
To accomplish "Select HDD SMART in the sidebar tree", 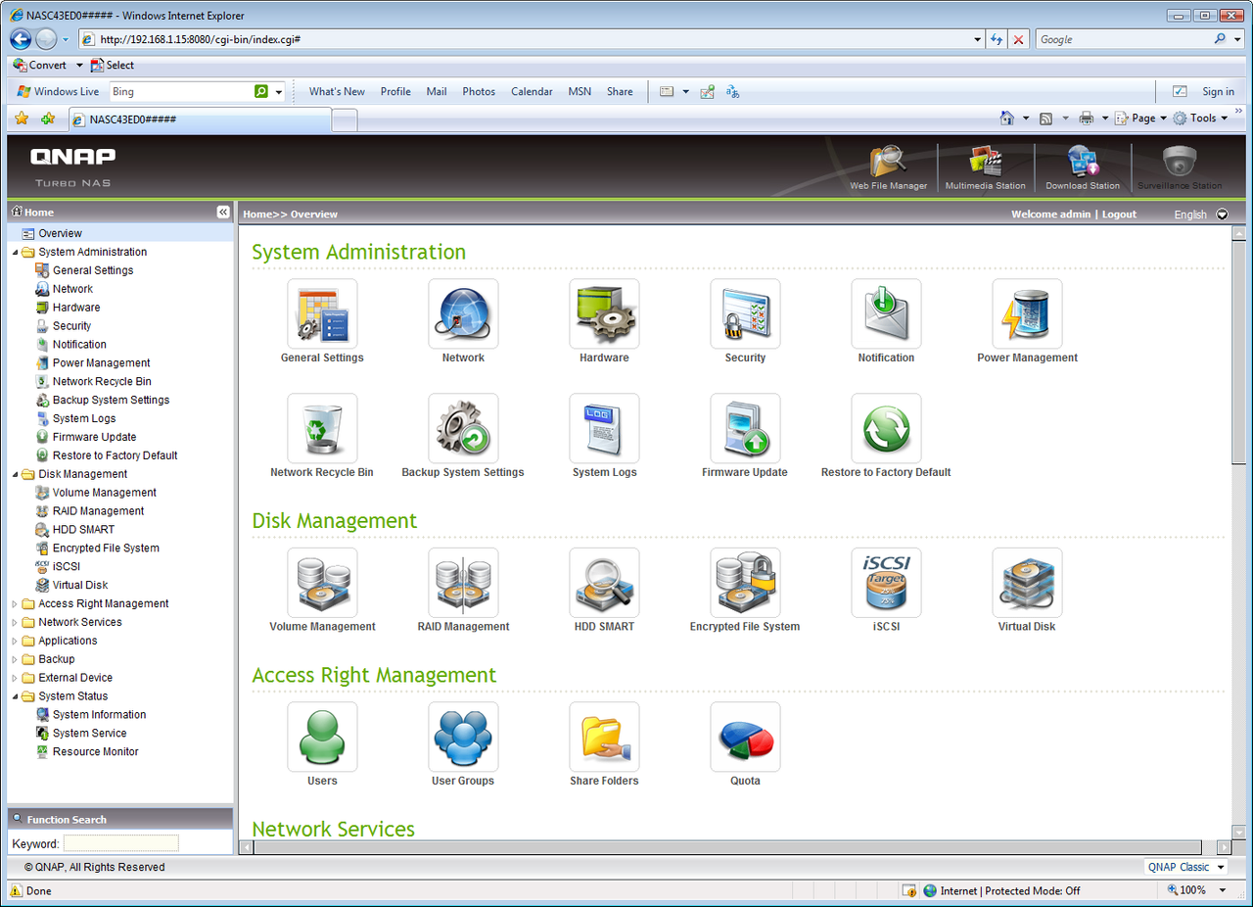I will pos(83,530).
